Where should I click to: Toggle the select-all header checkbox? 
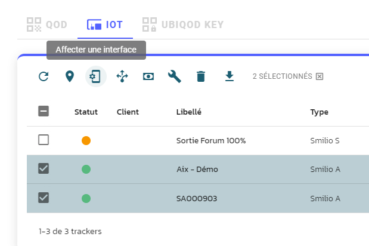tap(44, 111)
